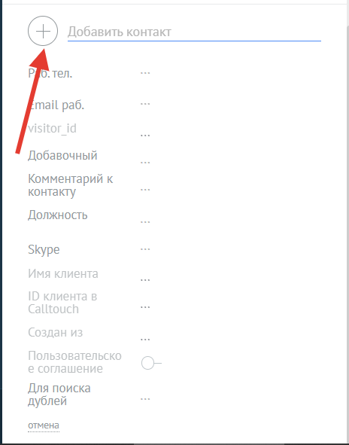The image size is (349, 445).
Task: Open the Раб. тел. type label
Action: 50,74
